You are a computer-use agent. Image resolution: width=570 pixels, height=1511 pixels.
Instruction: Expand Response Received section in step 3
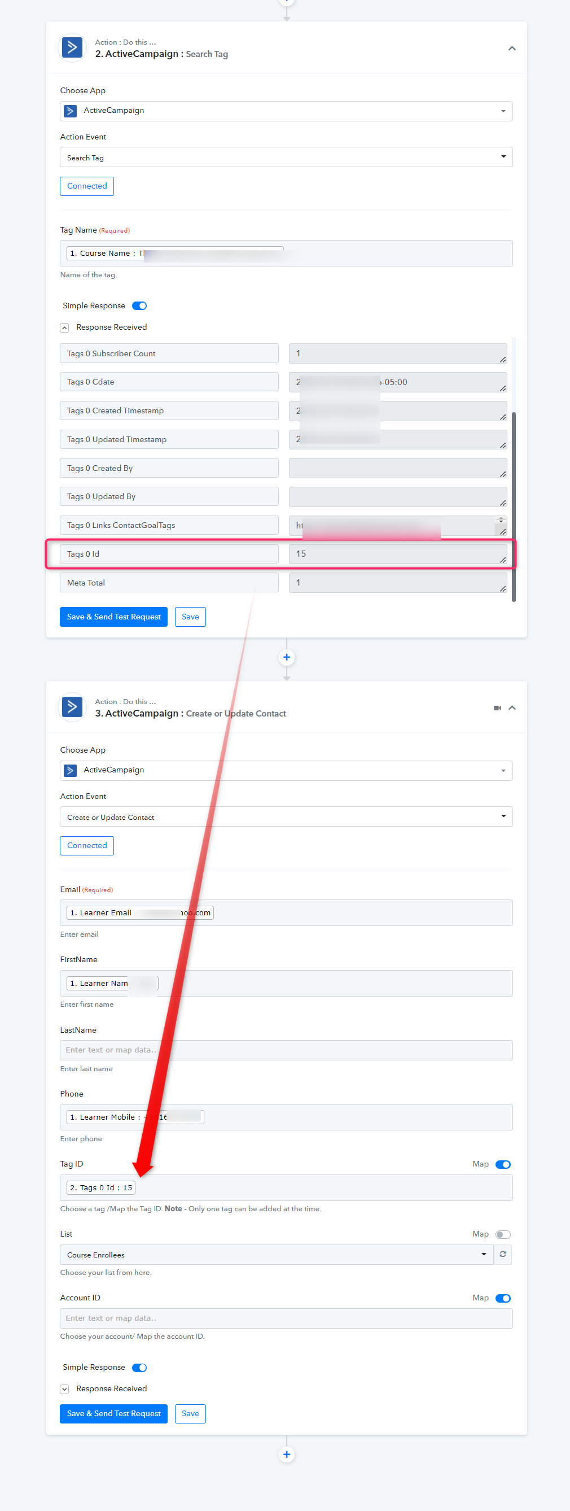click(x=64, y=1389)
